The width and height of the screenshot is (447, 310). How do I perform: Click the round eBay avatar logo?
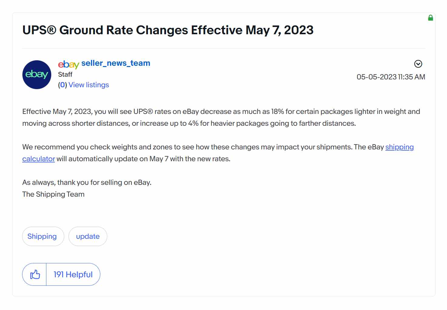(37, 75)
